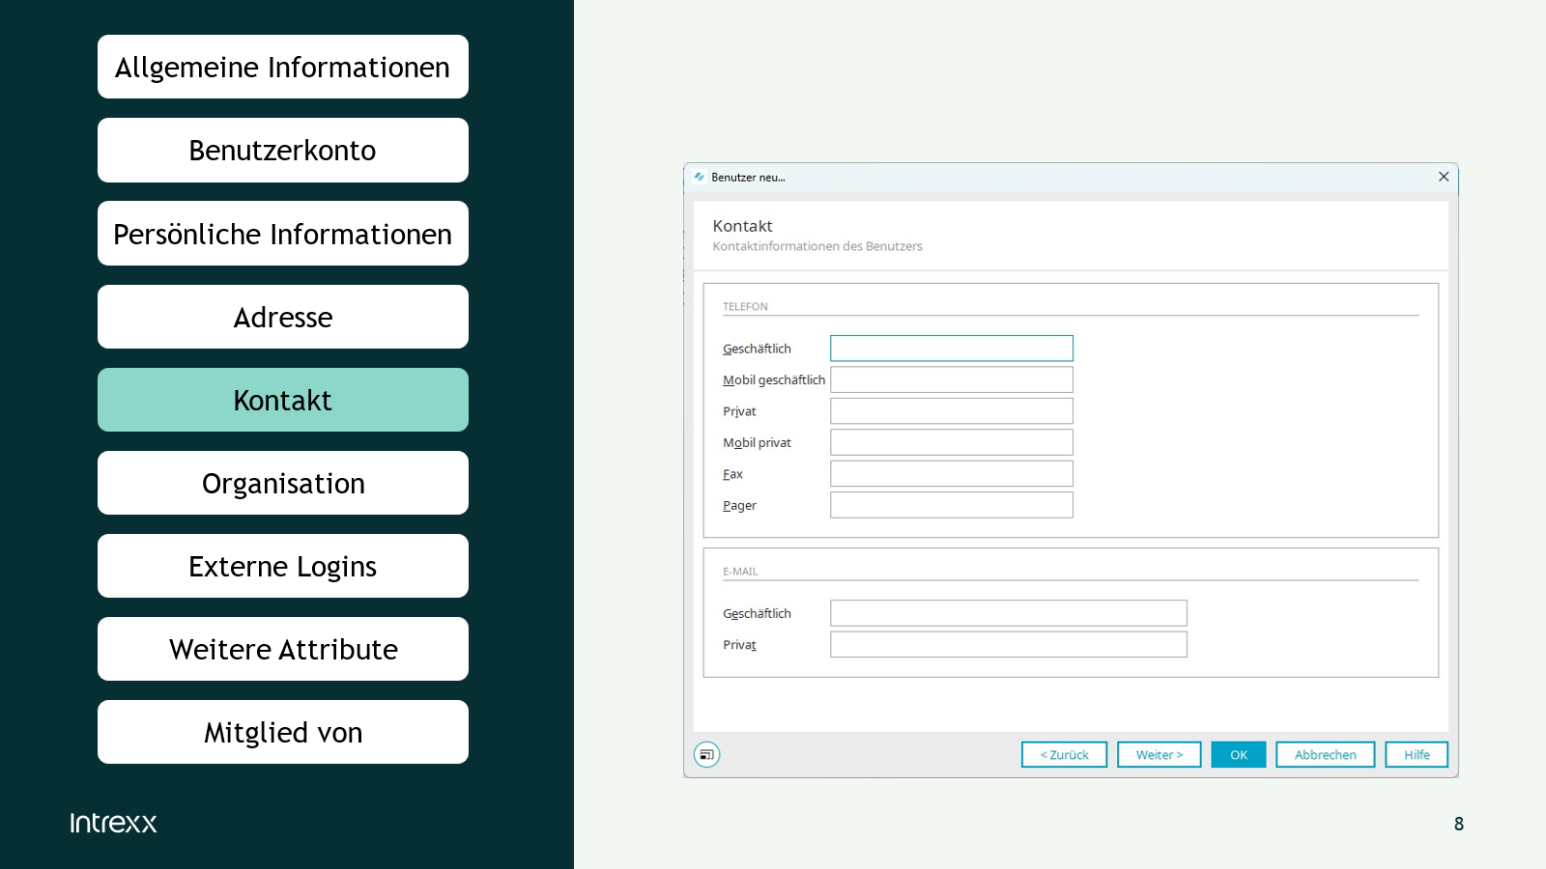Focus the E-Mail Geschäftlich field
Screen dimensions: 1546x869
(1008, 613)
